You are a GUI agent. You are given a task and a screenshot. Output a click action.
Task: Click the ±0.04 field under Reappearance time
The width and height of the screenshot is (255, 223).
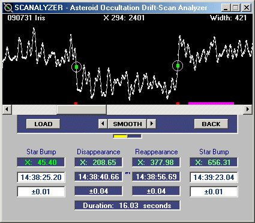pyautogui.click(x=156, y=191)
